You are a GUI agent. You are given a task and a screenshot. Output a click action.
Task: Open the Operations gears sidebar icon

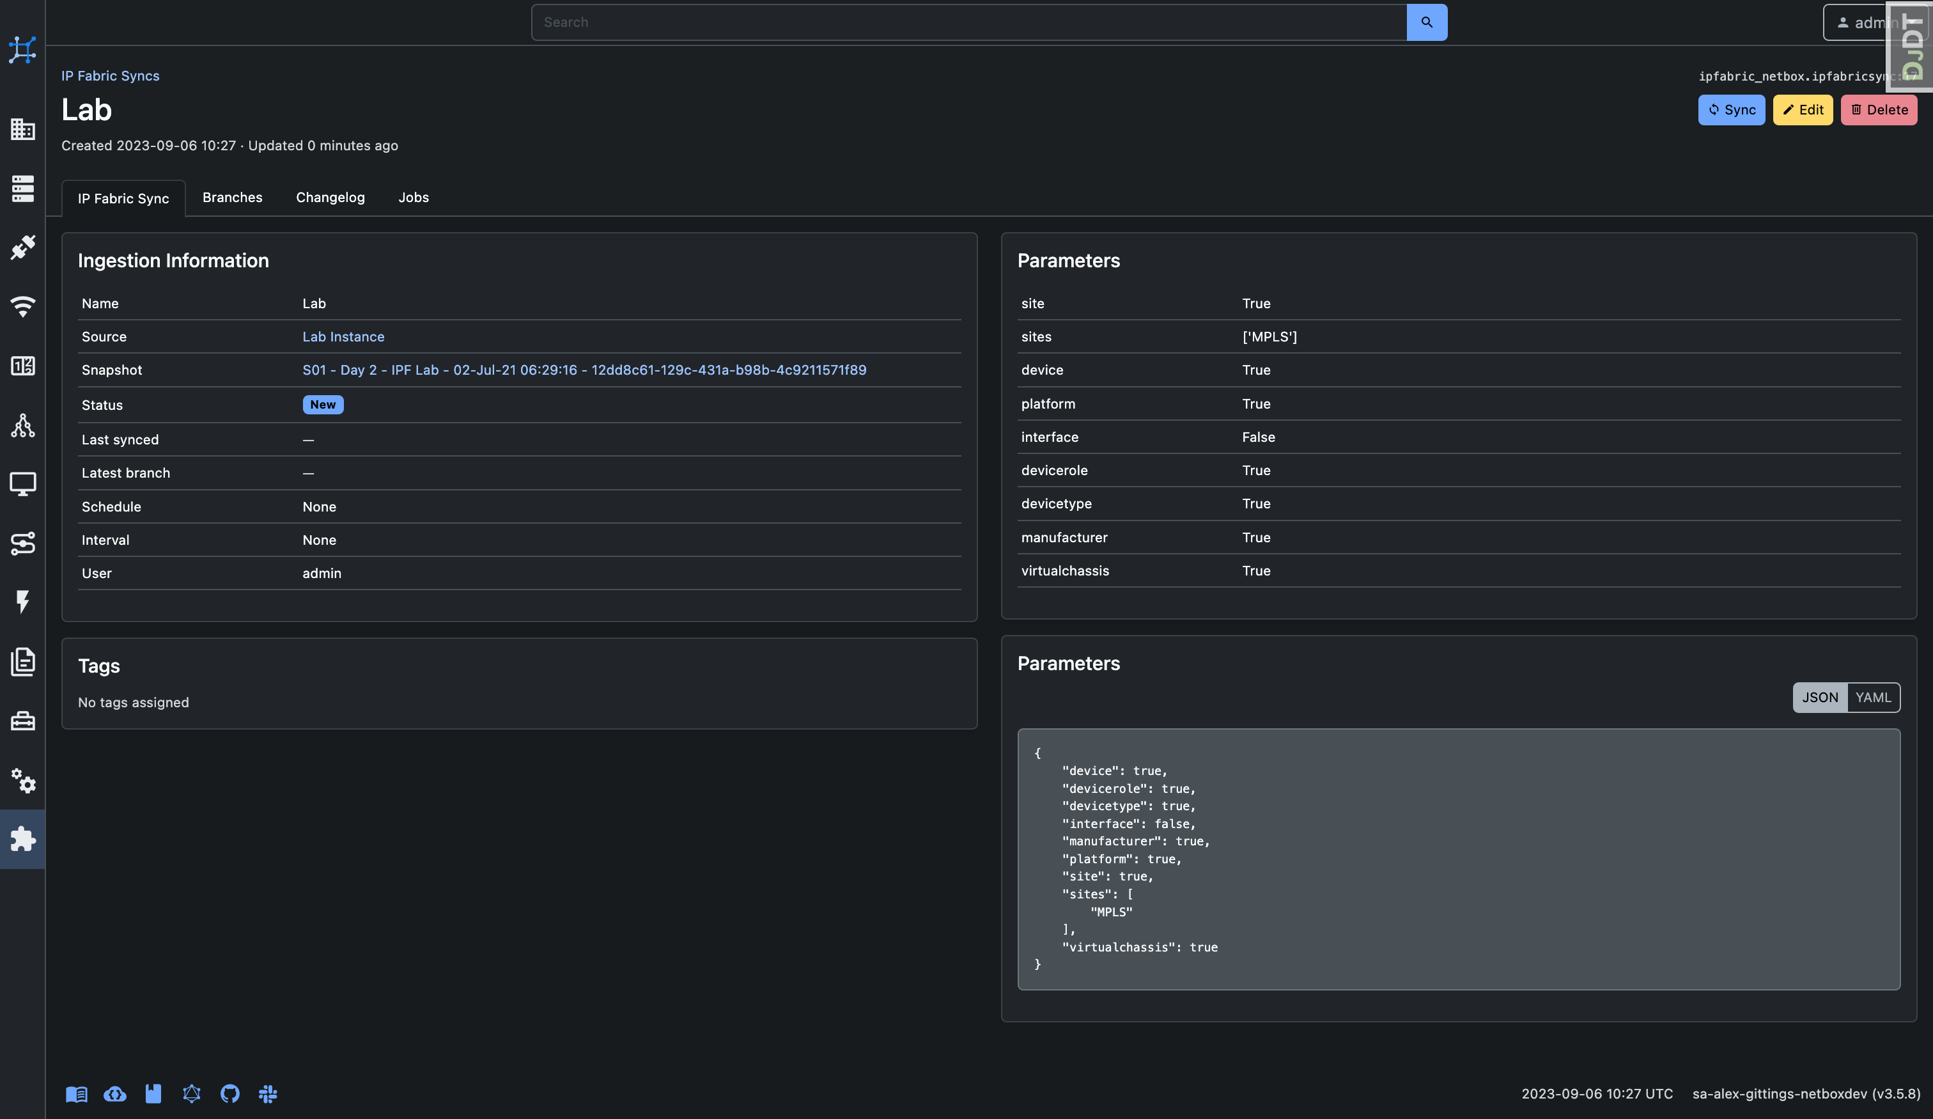pos(22,781)
